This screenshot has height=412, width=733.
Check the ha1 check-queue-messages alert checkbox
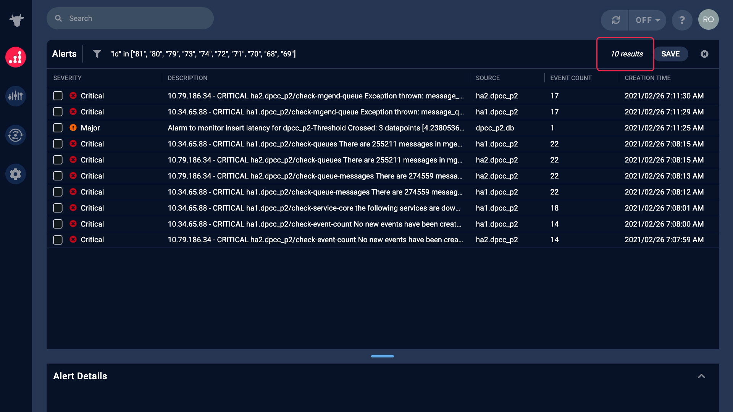[x=58, y=192]
